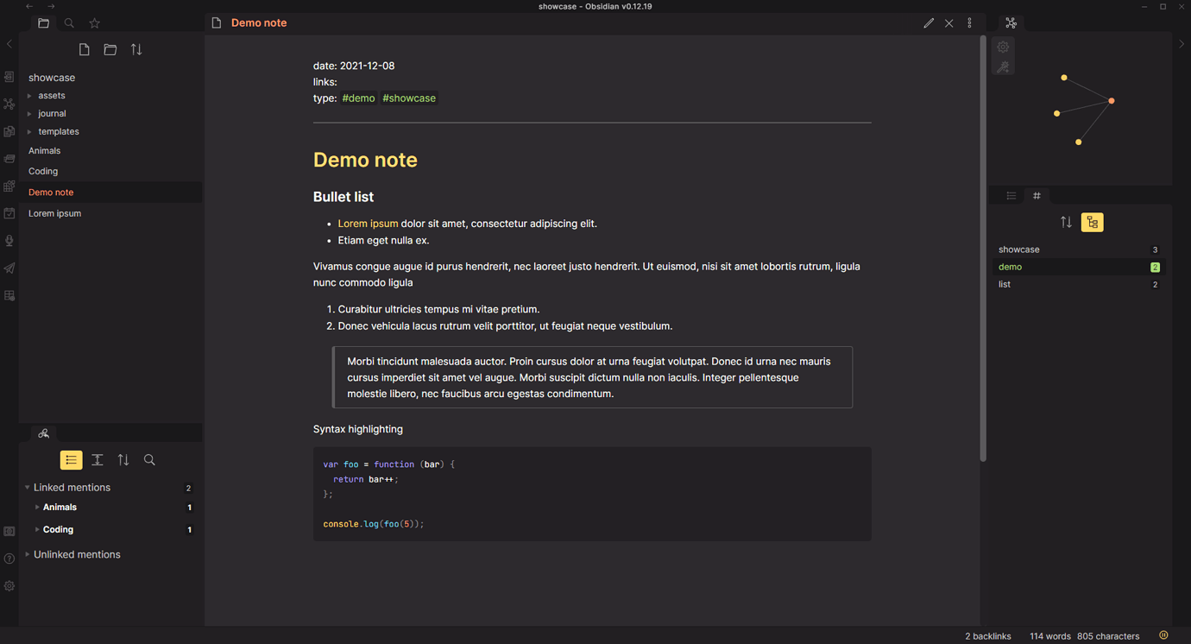Open Obsidian settings via bottom-left gear
Viewport: 1191px width, 644px height.
click(x=9, y=586)
